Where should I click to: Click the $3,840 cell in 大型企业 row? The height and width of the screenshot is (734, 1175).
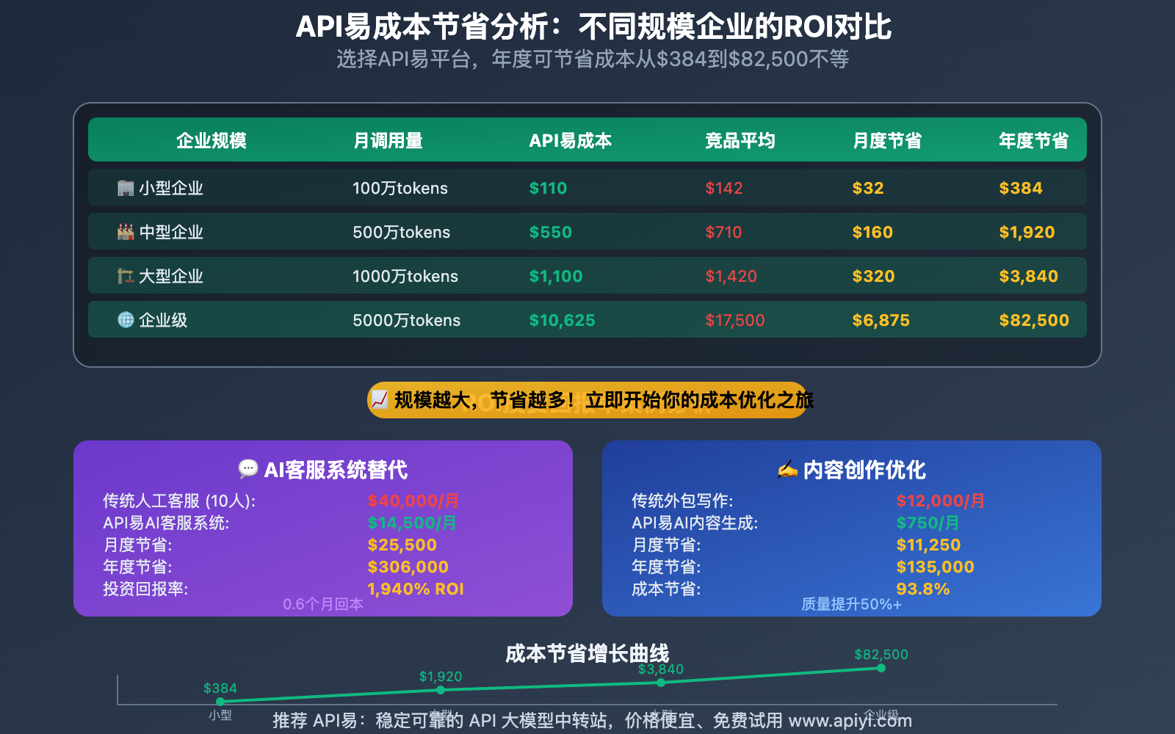(x=1029, y=276)
